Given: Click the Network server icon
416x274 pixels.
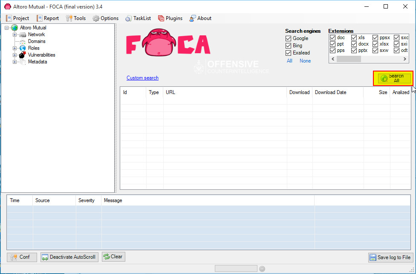Looking at the screenshot, I should click(x=23, y=35).
